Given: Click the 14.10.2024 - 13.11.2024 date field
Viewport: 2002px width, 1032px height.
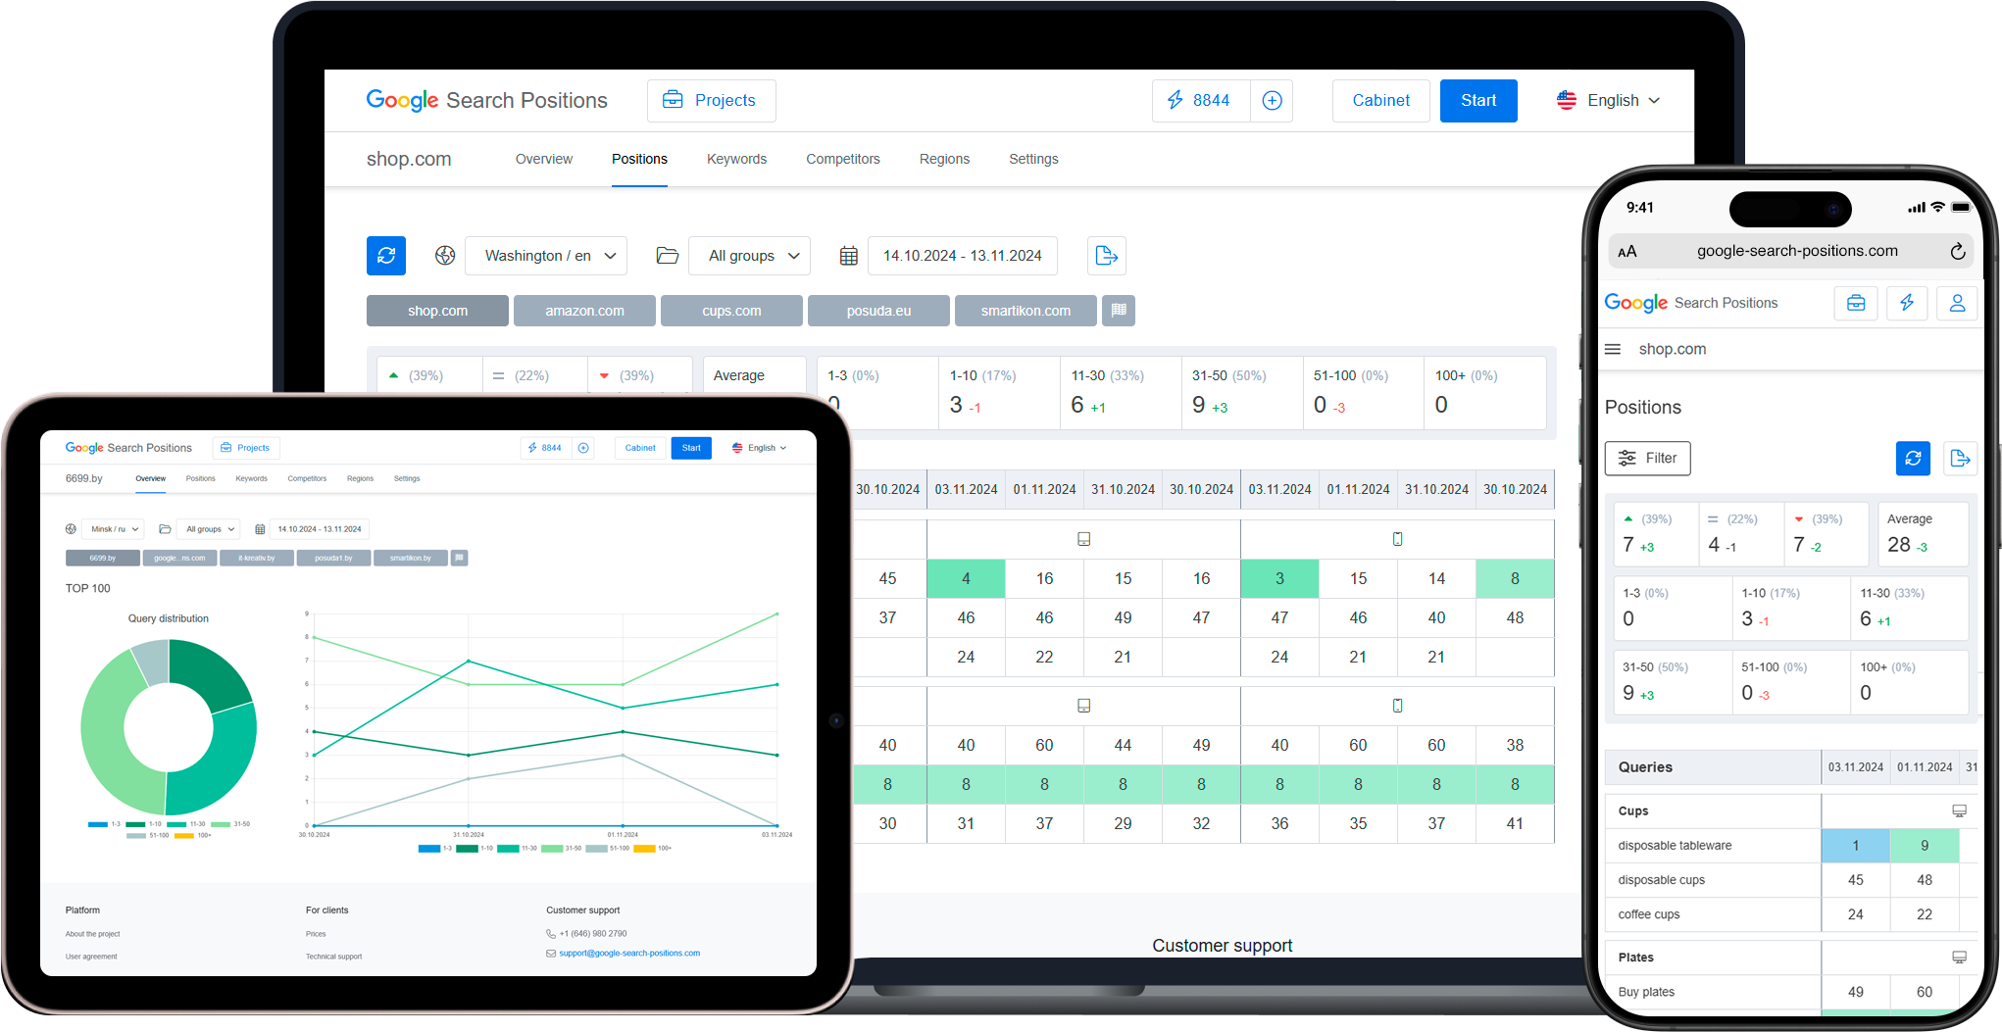Looking at the screenshot, I should 962,256.
